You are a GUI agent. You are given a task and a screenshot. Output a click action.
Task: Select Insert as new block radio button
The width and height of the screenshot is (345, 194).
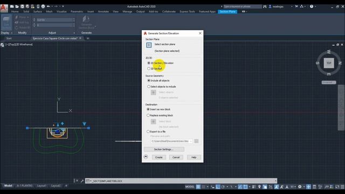148,109
